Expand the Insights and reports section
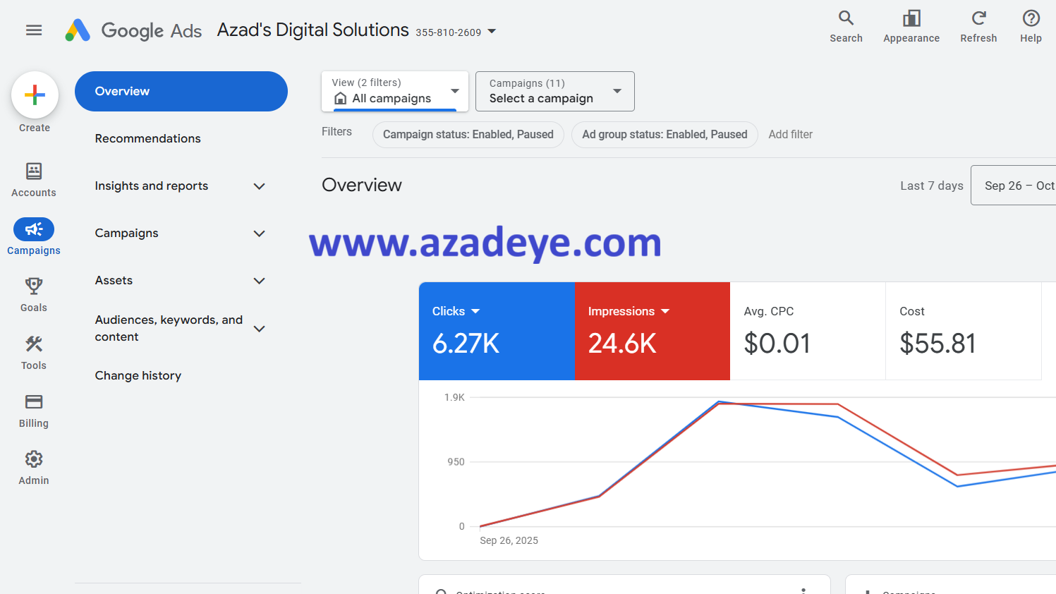The height and width of the screenshot is (594, 1056). 180,186
